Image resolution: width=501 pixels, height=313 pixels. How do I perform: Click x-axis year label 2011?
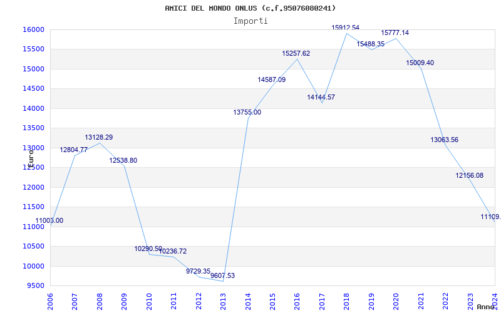click(173, 302)
